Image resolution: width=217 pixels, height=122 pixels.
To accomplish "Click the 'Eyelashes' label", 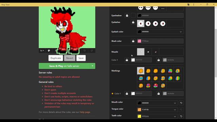I will point(116,22).
